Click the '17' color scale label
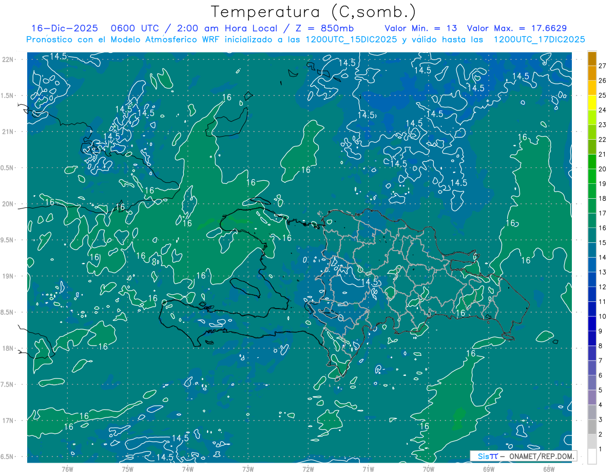This screenshot has width=616, height=476. (x=603, y=213)
